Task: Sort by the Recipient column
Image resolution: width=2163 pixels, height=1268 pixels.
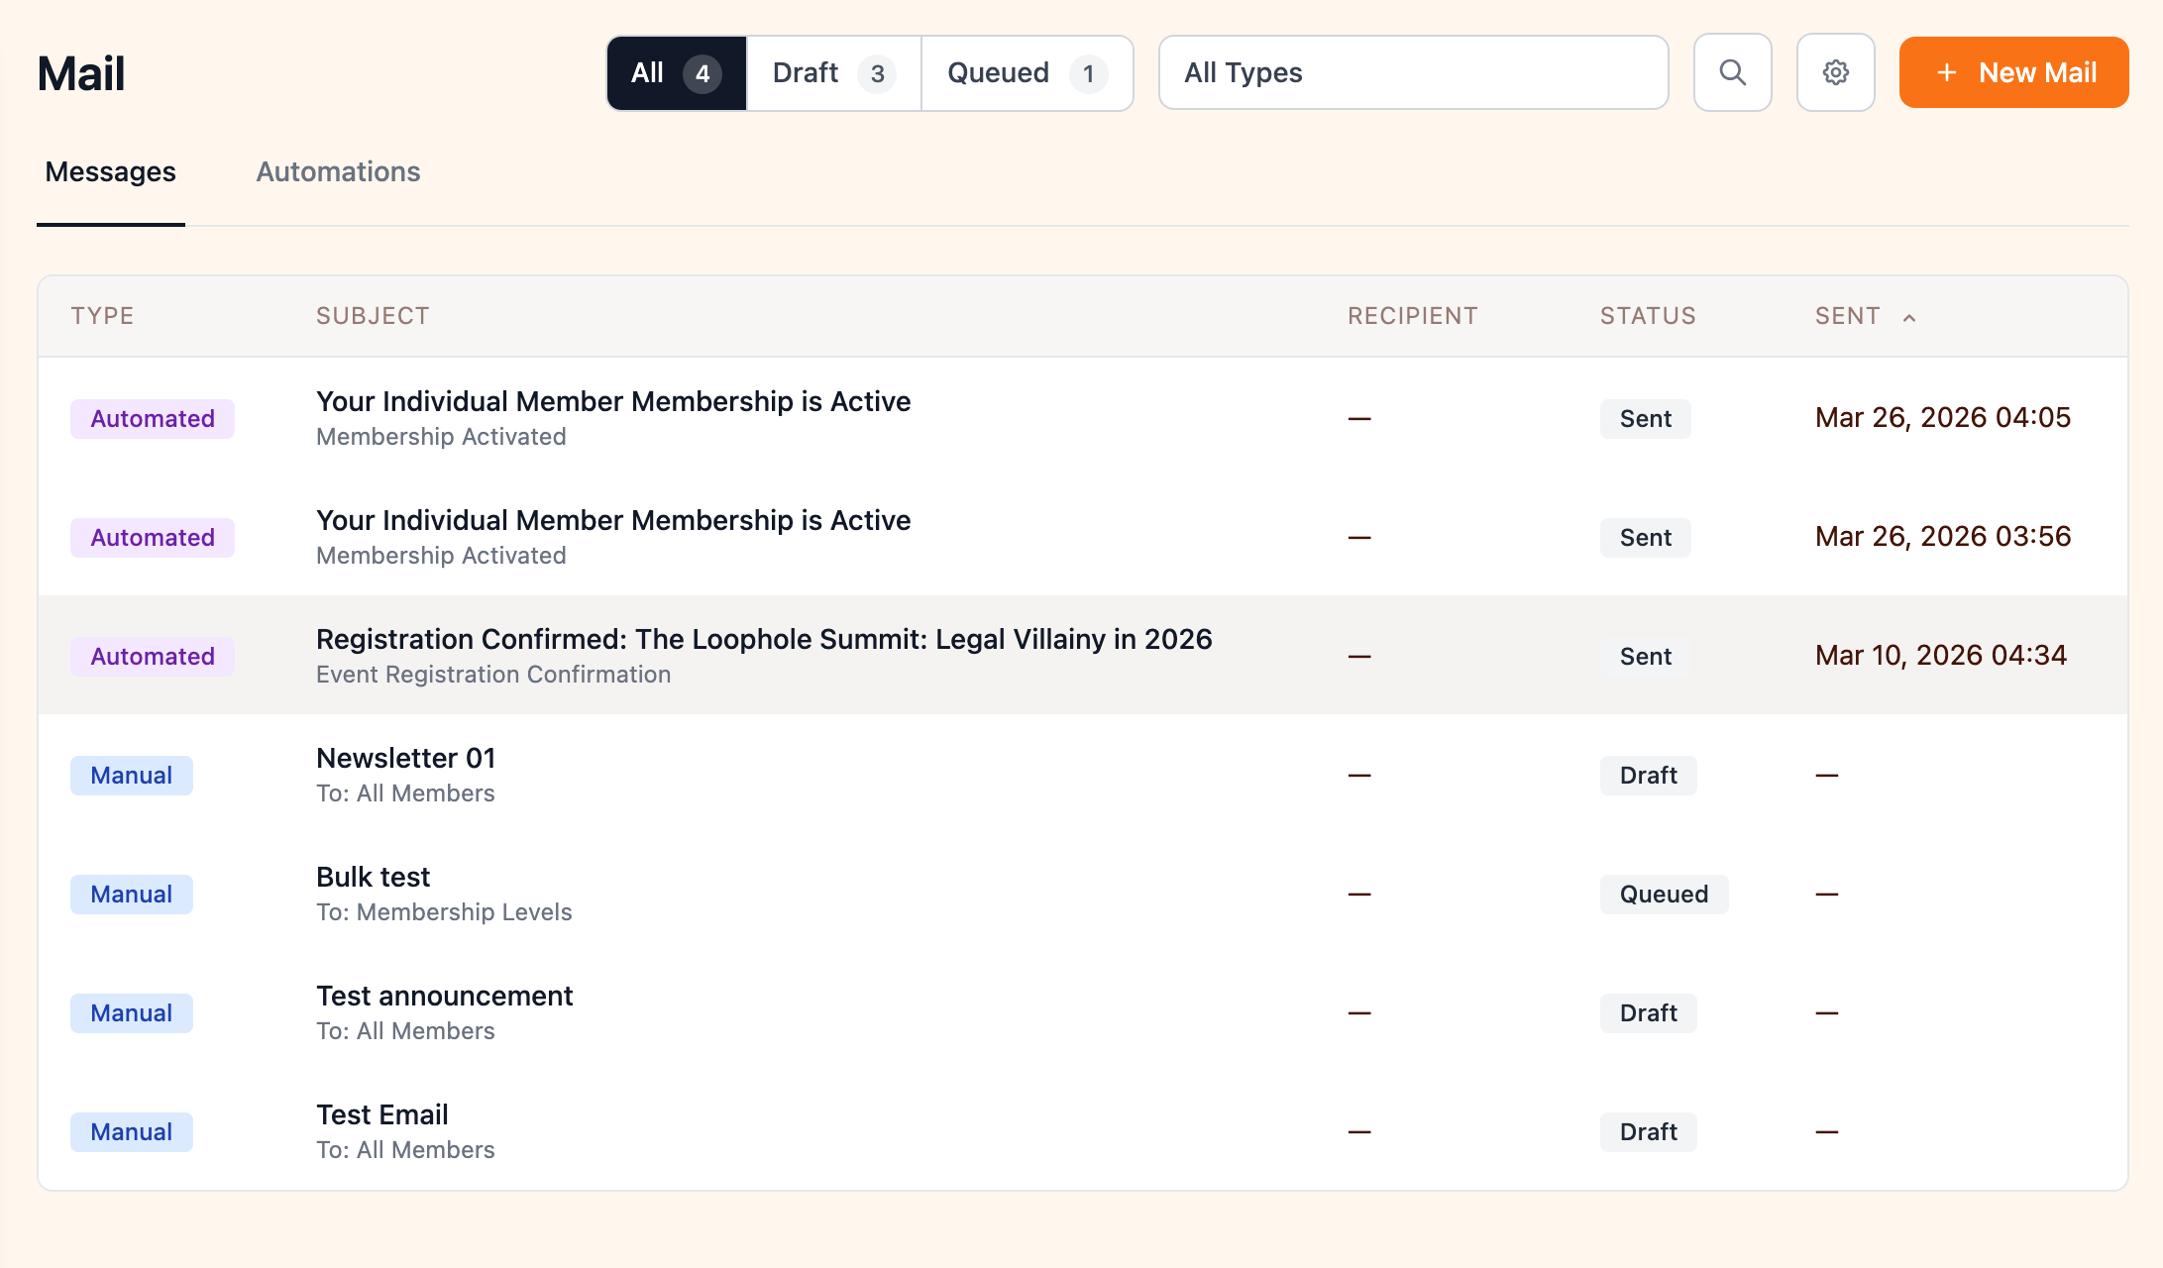Action: tap(1412, 316)
